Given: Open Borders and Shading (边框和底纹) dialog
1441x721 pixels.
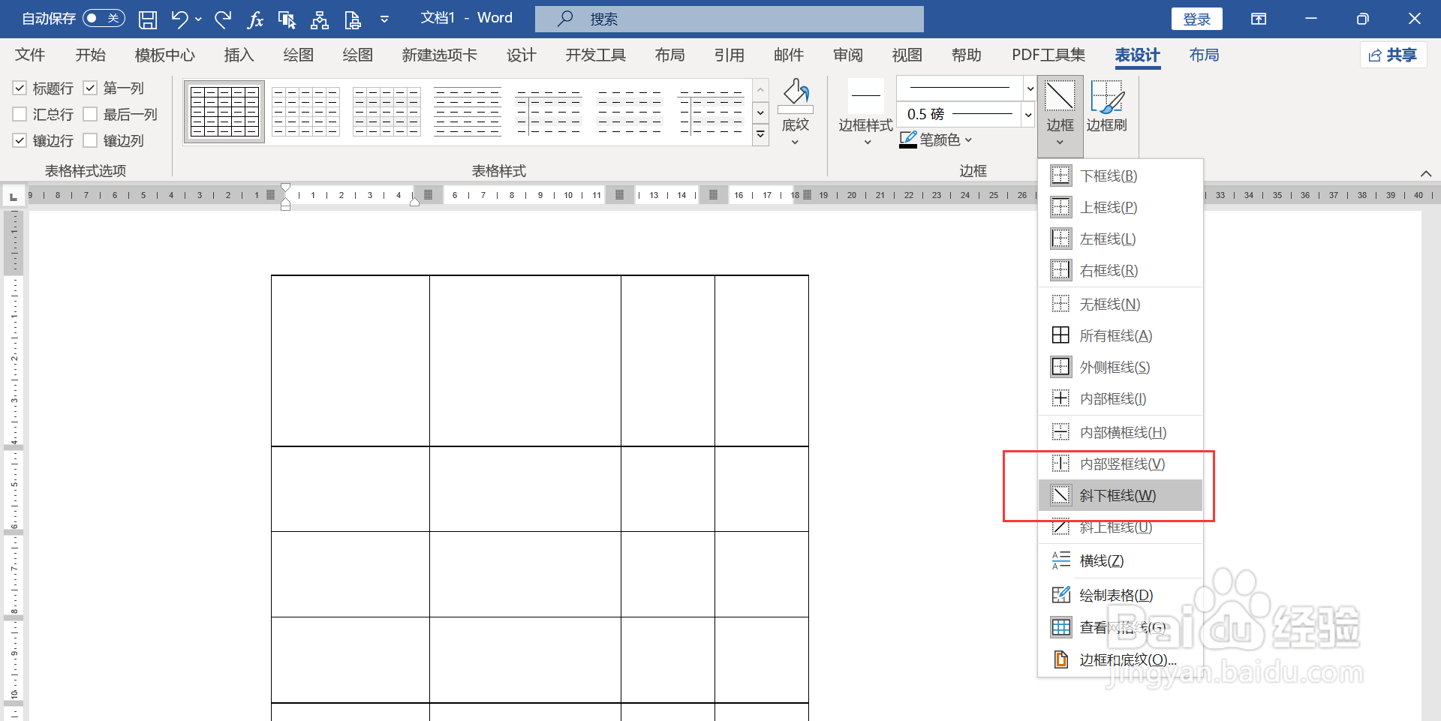Looking at the screenshot, I should tap(1121, 659).
